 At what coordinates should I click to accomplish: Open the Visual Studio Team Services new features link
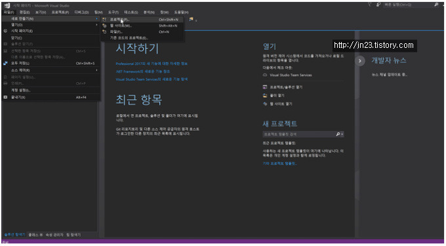(x=152, y=79)
